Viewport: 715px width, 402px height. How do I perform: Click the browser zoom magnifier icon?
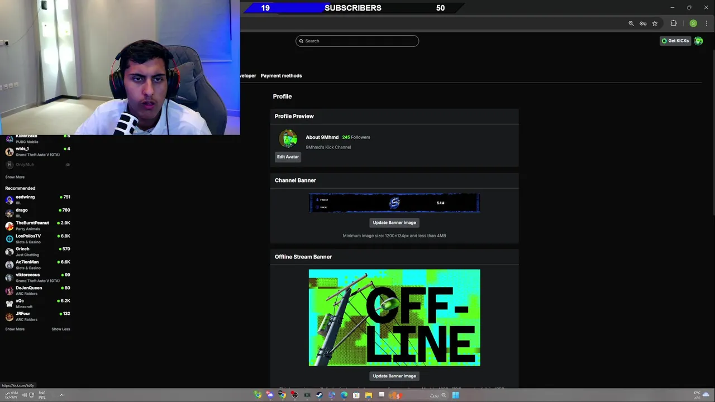pyautogui.click(x=631, y=23)
